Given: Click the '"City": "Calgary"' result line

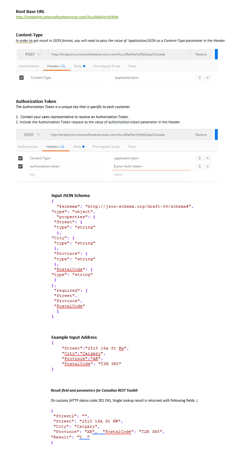Looking at the screenshot, I should click(x=77, y=426).
